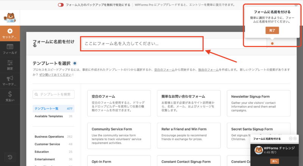Choose the 空白のフォーム template card

pos(119,103)
